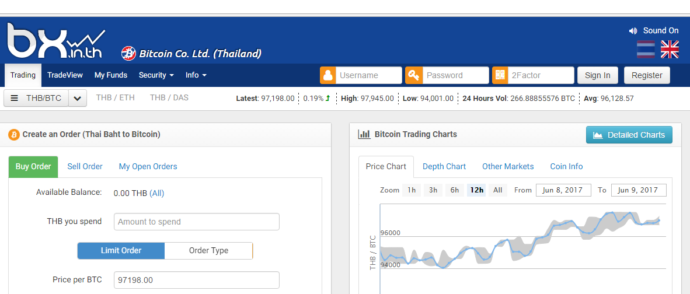The width and height of the screenshot is (690, 294).
Task: Focus the 2Factor input field
Action: (541, 75)
